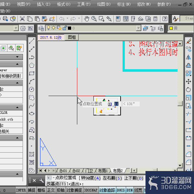Toggle the 正交 ortho mode
The height and width of the screenshot is (194, 194).
pyautogui.click(x=51, y=190)
